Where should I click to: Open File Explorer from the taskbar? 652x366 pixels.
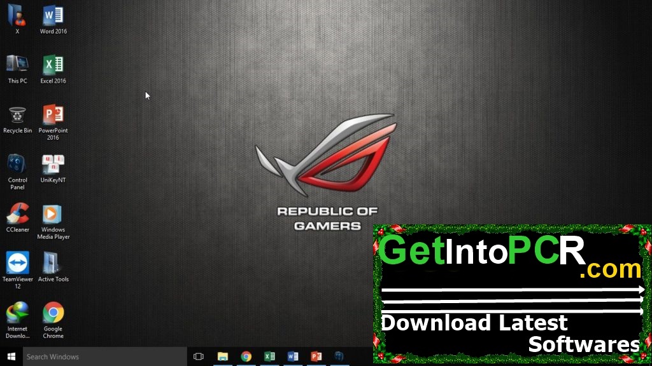[223, 356]
